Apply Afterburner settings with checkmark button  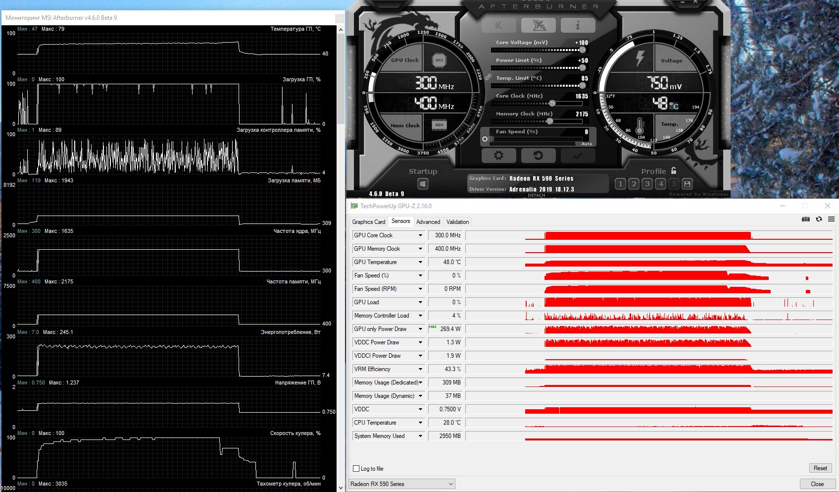pos(578,156)
